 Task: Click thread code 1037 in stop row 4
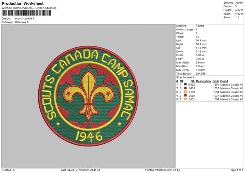tap(216, 96)
